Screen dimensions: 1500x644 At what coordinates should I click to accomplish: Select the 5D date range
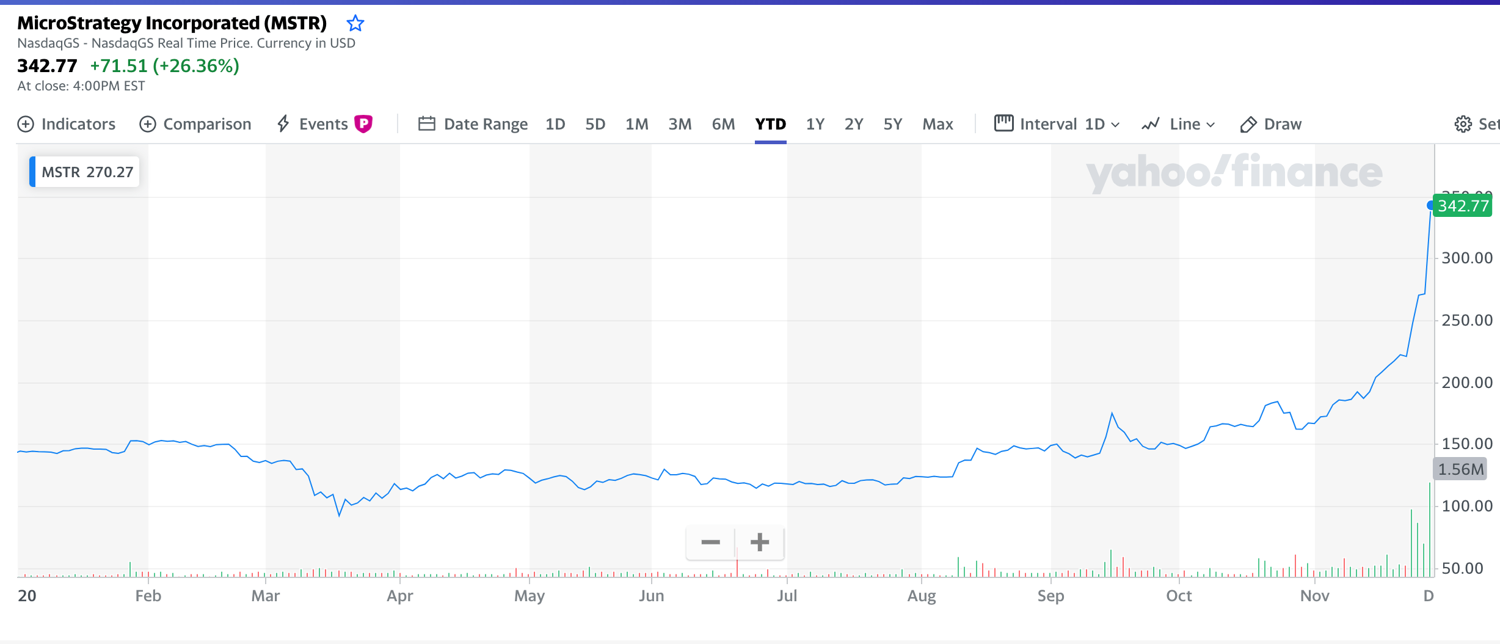[x=595, y=124]
